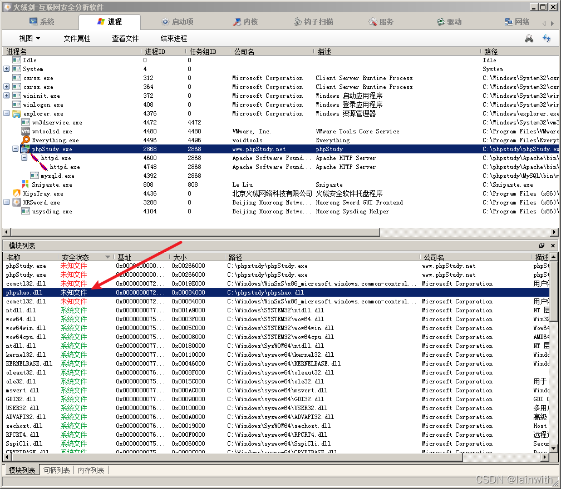Switch to the 钩子扫描 tab

pyautogui.click(x=313, y=22)
